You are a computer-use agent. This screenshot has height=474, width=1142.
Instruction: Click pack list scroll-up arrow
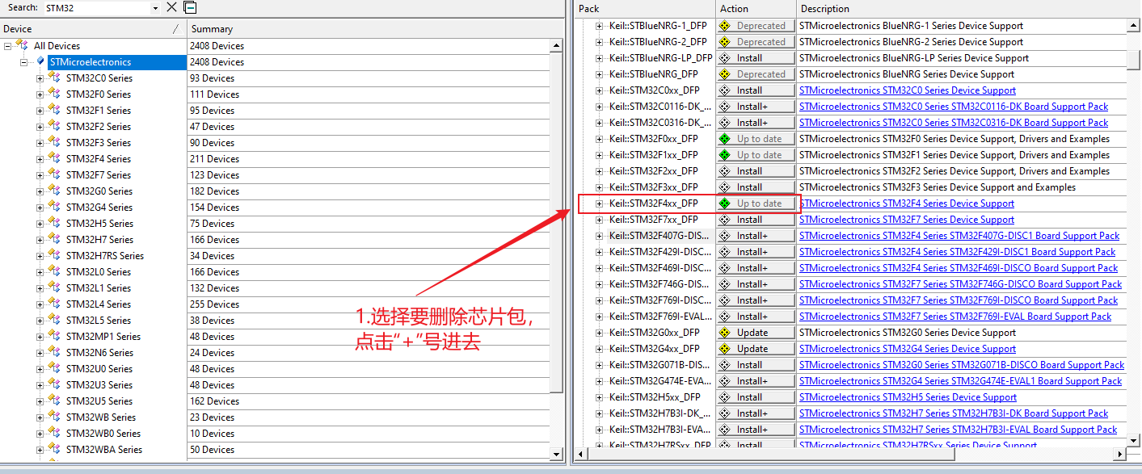click(x=1134, y=25)
